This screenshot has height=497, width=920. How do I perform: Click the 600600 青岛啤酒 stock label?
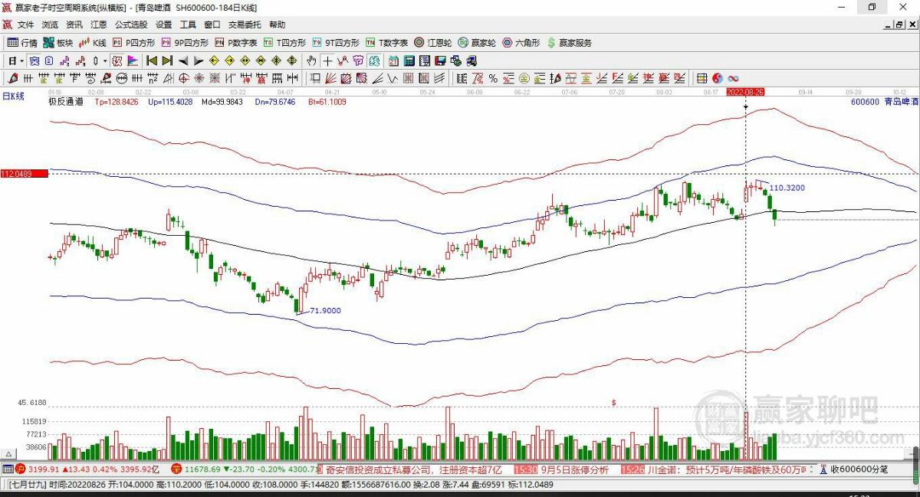tap(884, 101)
